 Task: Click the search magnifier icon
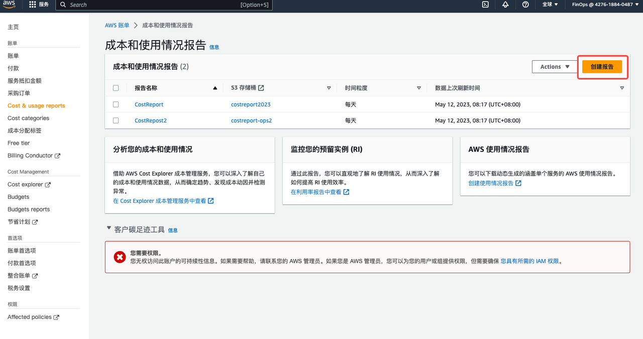tap(63, 5)
